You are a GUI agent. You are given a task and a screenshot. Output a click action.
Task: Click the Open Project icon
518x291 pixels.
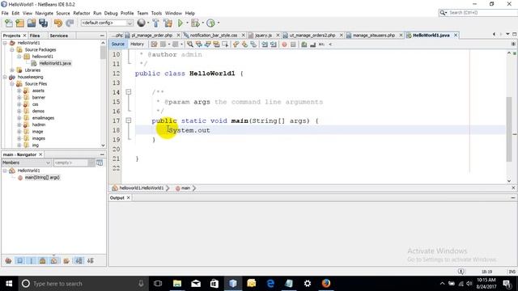(32, 23)
